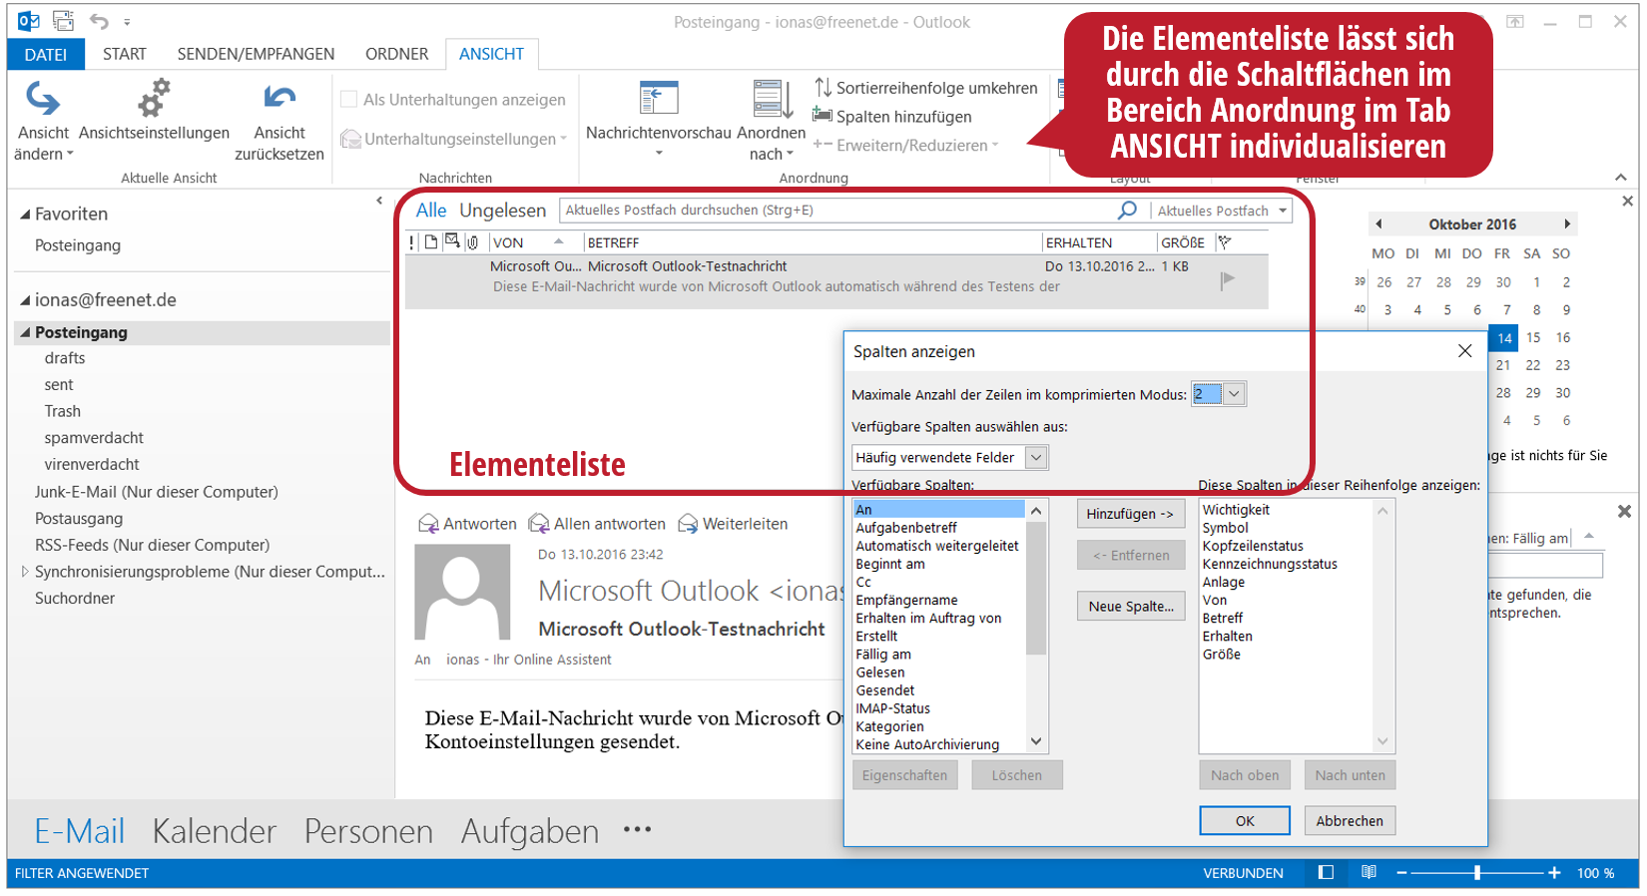Click the search magnifier icon

point(1127,210)
